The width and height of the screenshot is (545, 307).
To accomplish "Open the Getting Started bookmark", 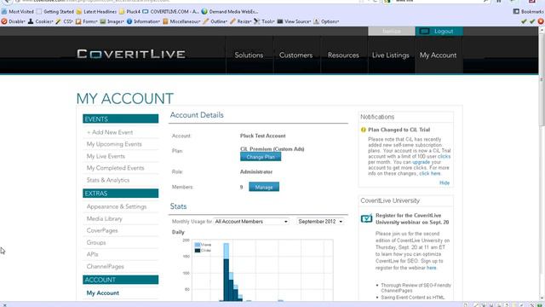I will (x=55, y=11).
